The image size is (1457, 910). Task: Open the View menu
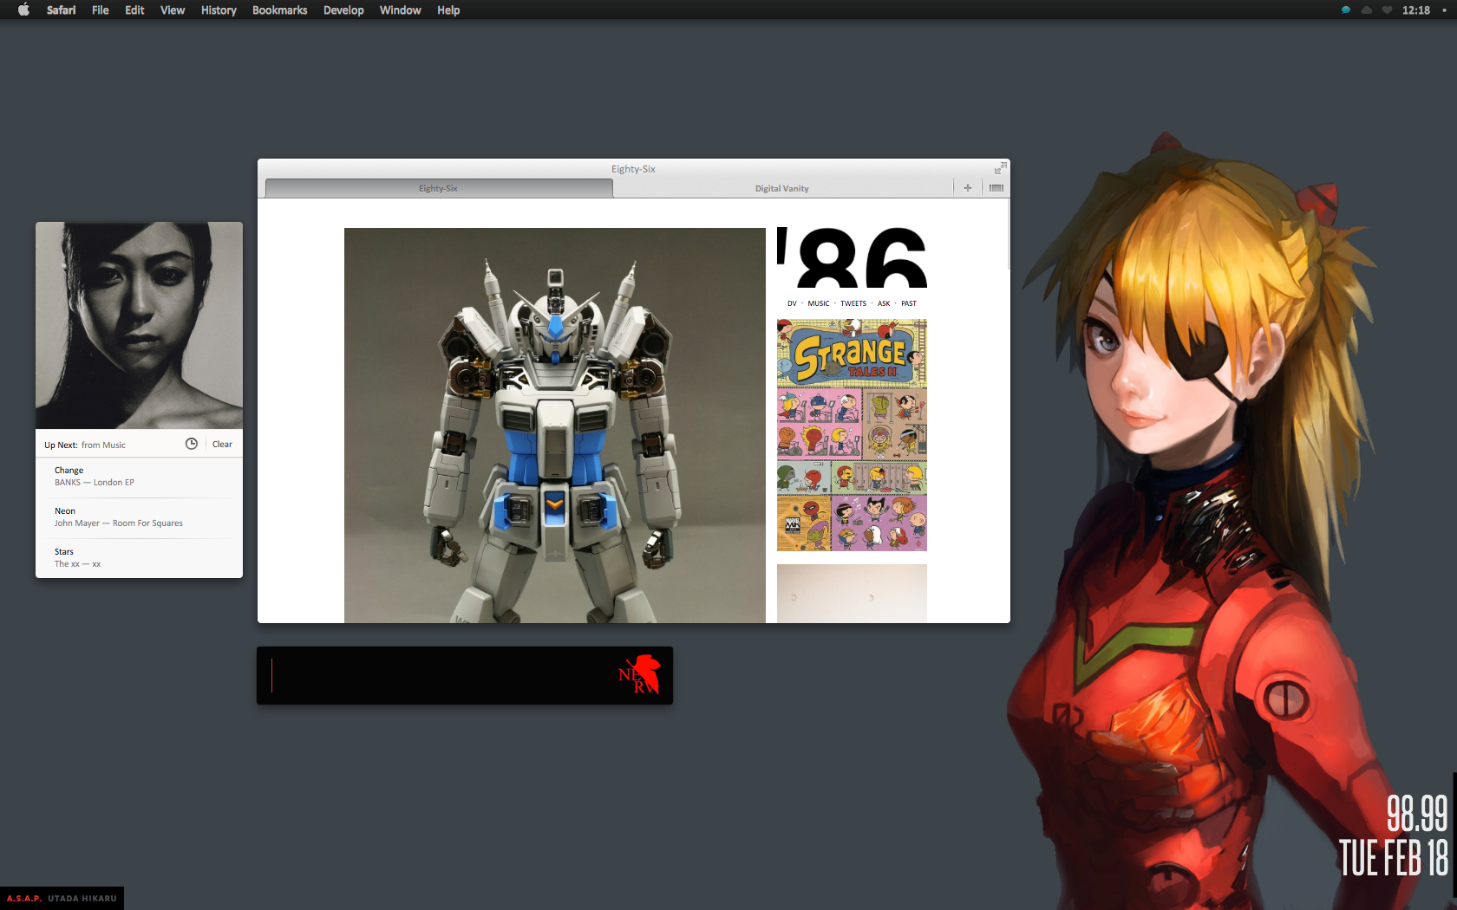(173, 10)
